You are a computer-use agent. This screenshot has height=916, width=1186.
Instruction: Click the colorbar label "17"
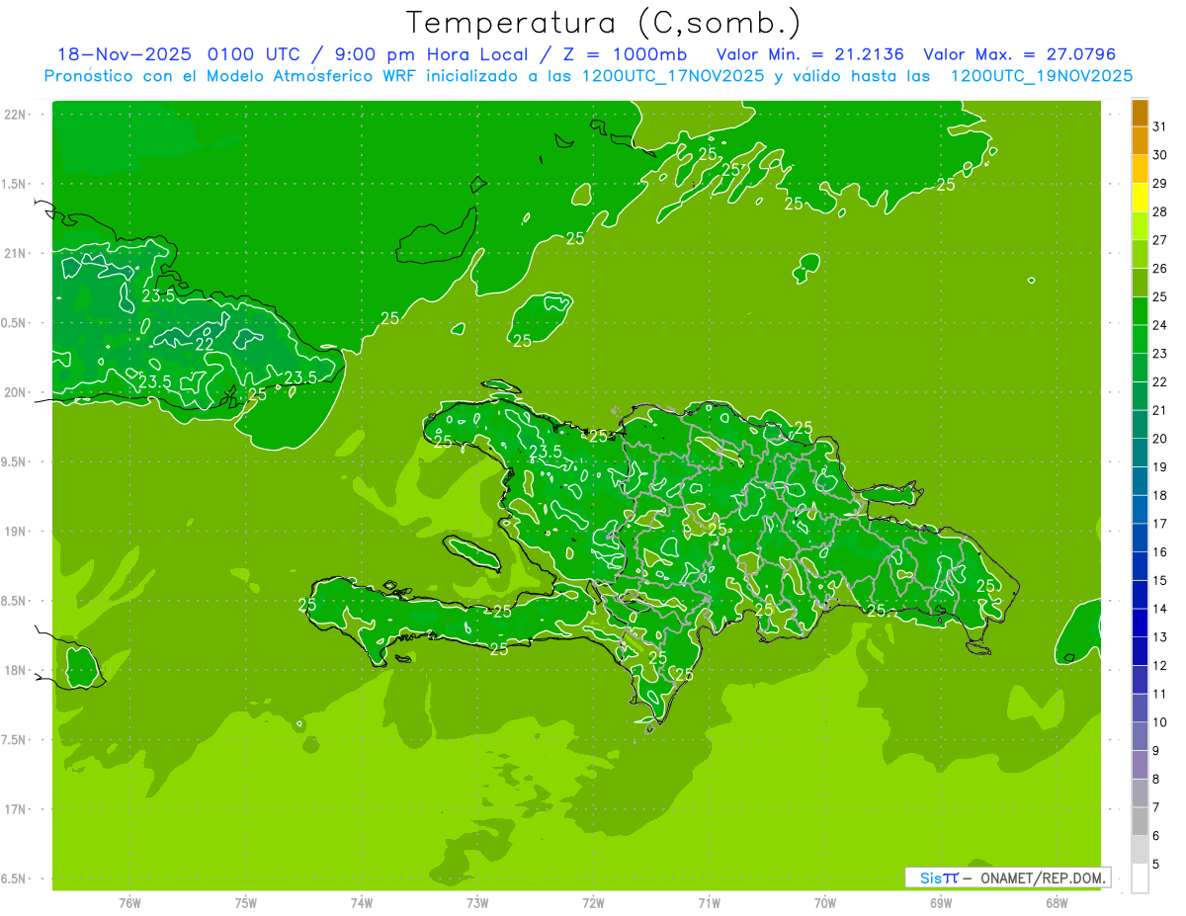coord(1159,525)
